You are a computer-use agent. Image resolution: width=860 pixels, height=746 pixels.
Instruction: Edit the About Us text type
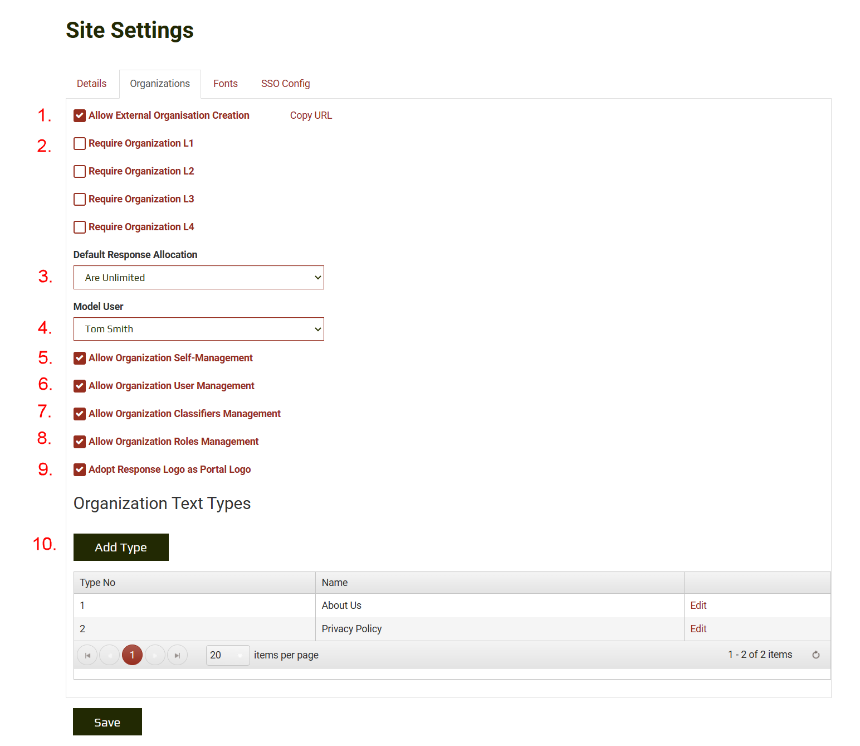pyautogui.click(x=698, y=605)
